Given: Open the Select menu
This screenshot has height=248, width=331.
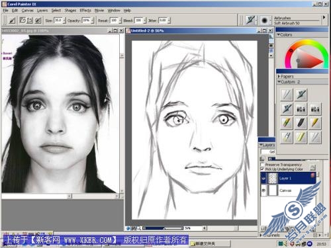Looking at the screenshot, I should (56, 11).
